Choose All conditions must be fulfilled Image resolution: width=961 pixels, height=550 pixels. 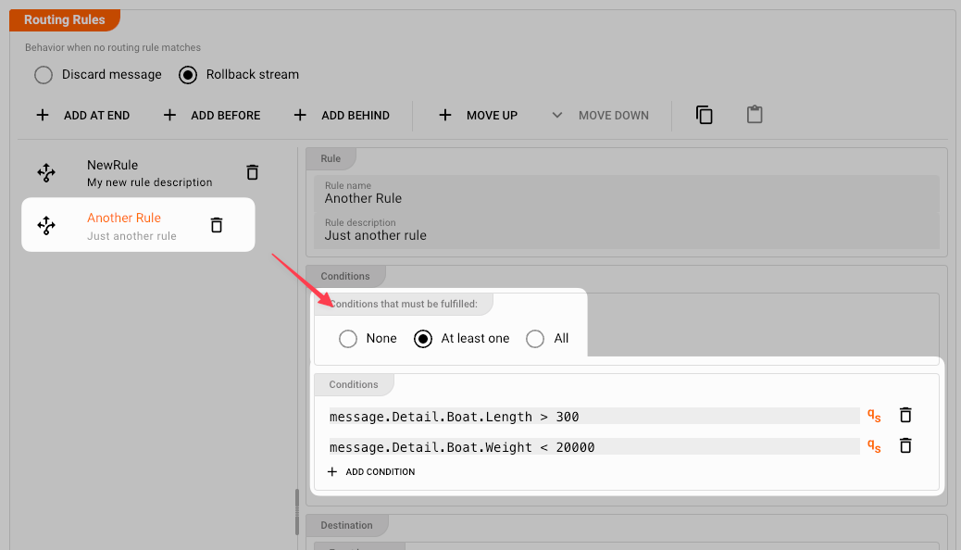click(535, 339)
